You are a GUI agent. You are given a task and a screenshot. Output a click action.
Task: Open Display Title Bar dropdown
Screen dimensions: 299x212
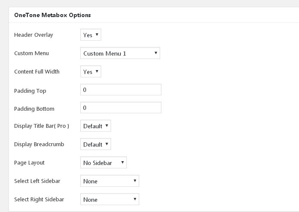pos(96,126)
